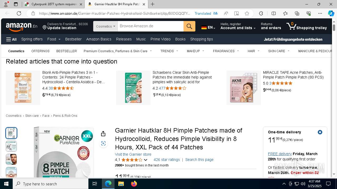Select the One-time delivery radio button
The width and height of the screenshot is (337, 189).
point(320,132)
